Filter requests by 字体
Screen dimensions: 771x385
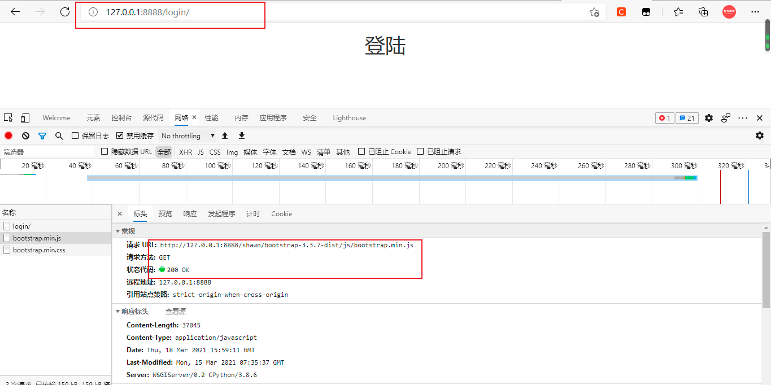[269, 152]
